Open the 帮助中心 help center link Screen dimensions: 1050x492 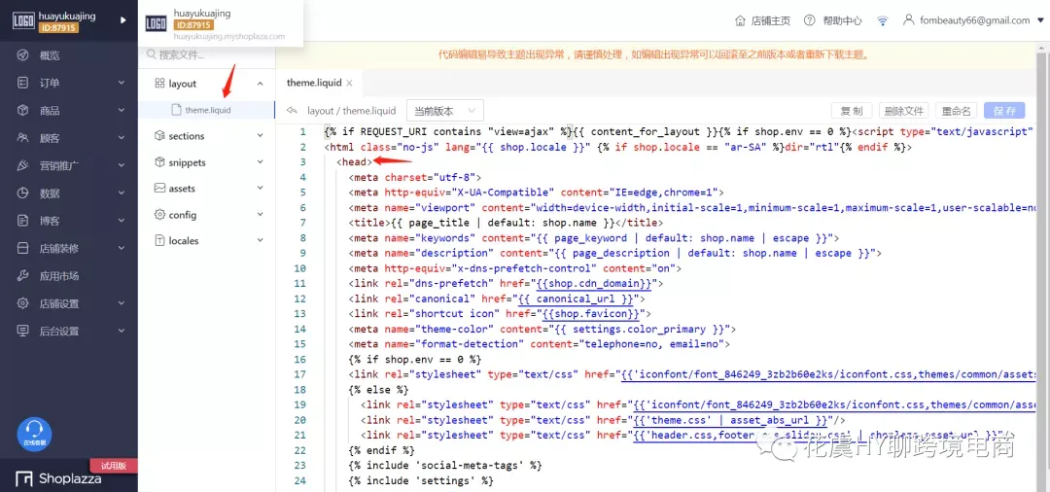pos(832,20)
